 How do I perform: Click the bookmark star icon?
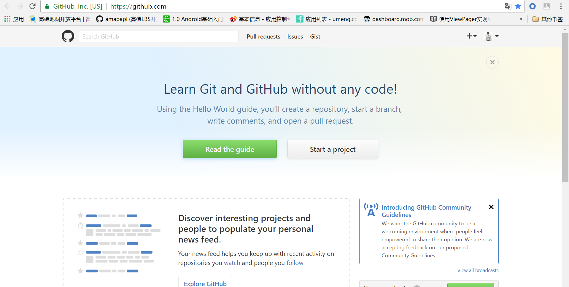coord(518,6)
